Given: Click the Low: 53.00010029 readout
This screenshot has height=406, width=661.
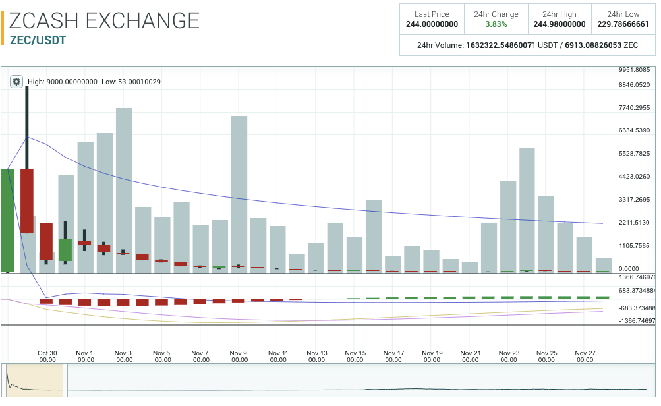Looking at the screenshot, I should tap(131, 82).
